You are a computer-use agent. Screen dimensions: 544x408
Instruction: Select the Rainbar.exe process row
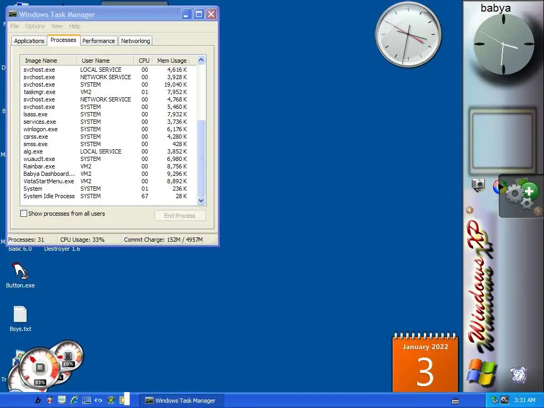point(108,166)
